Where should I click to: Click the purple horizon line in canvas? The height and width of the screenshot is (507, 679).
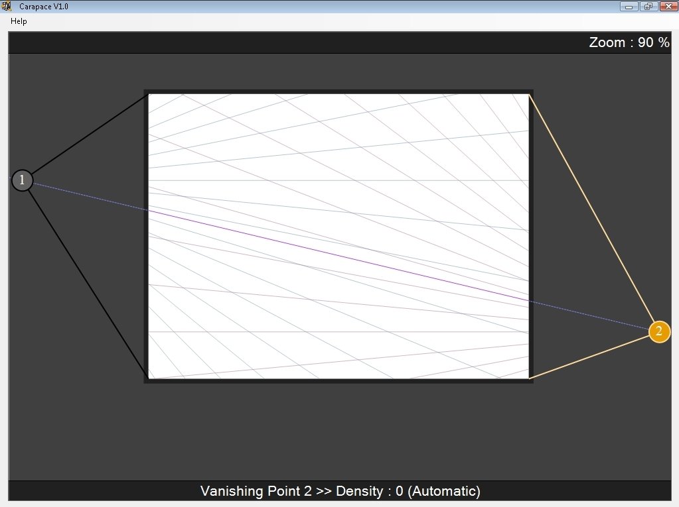tap(339, 255)
